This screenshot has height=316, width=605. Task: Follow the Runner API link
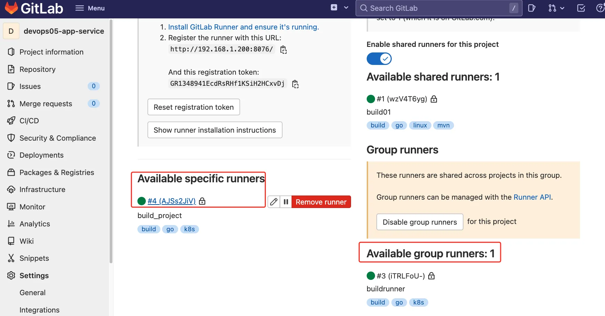point(532,197)
